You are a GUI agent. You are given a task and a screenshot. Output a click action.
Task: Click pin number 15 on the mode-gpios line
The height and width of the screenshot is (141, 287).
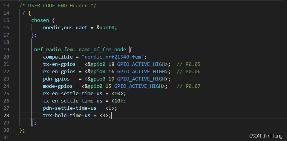click(x=108, y=86)
